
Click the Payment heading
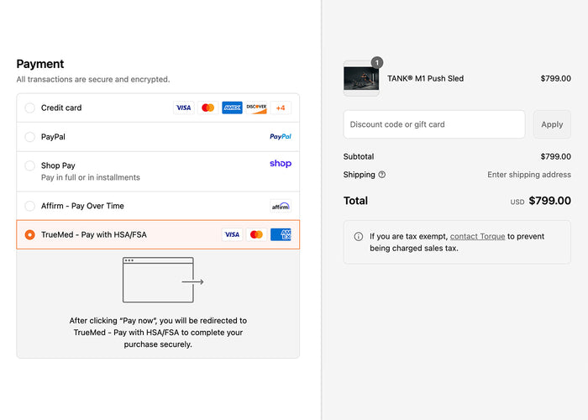(40, 64)
